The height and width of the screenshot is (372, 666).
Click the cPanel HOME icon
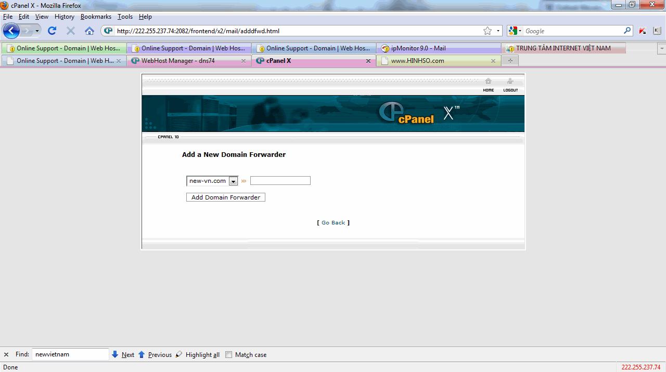point(488,85)
